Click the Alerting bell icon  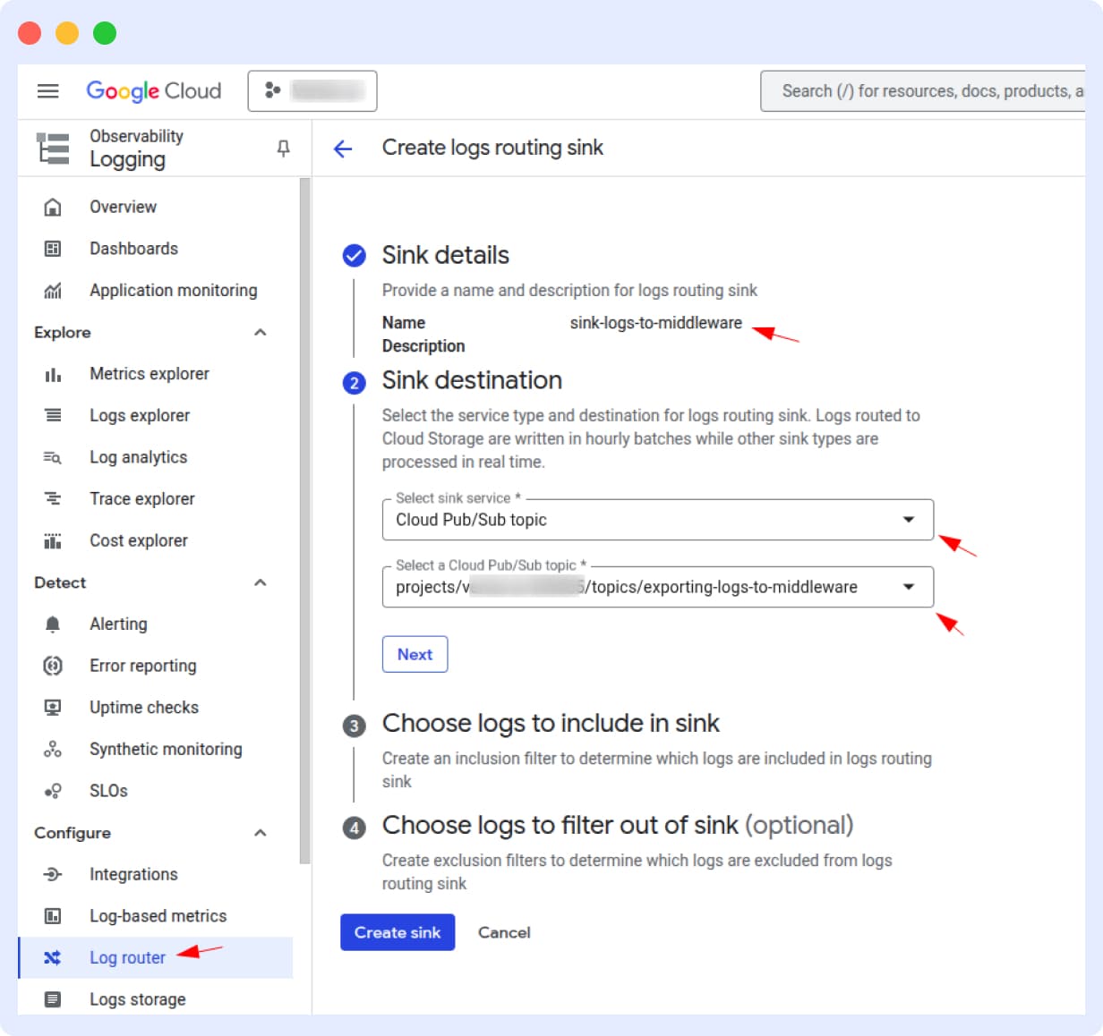pyautogui.click(x=53, y=624)
